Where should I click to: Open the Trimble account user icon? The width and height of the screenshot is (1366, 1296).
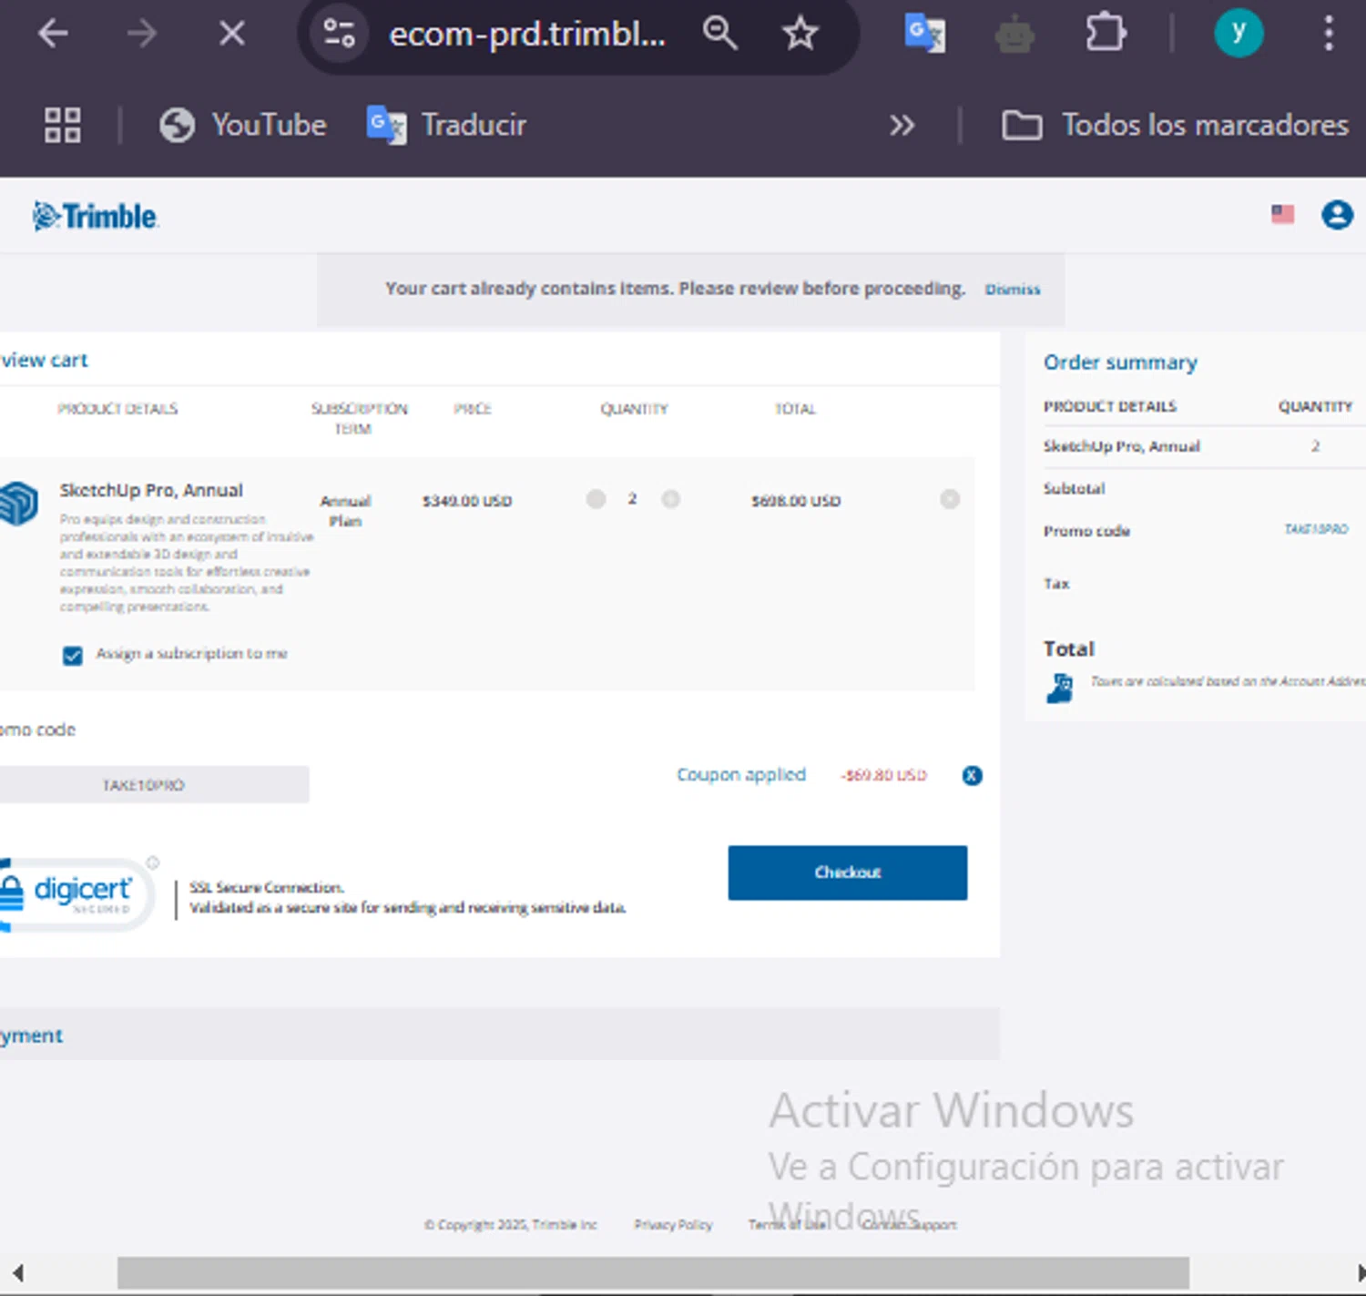[1337, 215]
